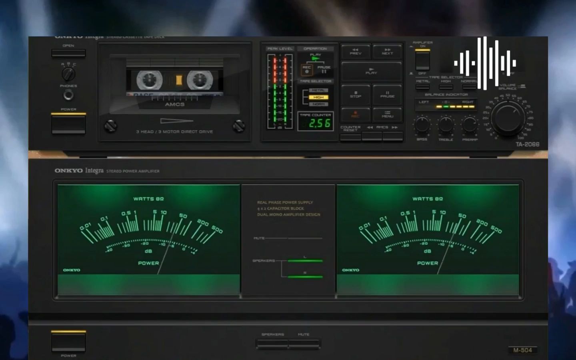Click the speaker L indicator bar
The width and height of the screenshot is (576, 360).
click(x=305, y=261)
